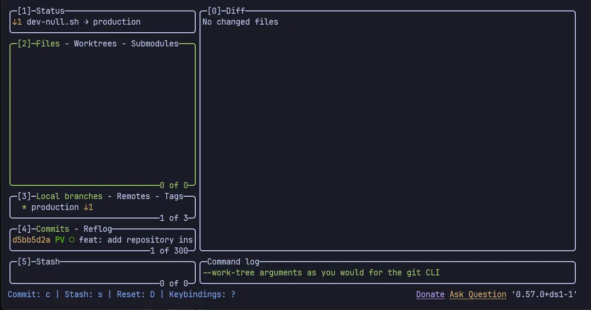
Task: Click the Stash panel '0 of 0' counter
Action: point(174,283)
